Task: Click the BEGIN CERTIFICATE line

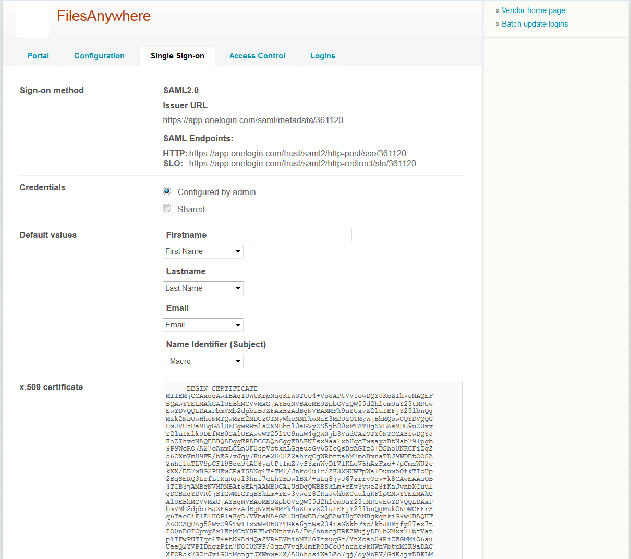Action: pos(222,388)
